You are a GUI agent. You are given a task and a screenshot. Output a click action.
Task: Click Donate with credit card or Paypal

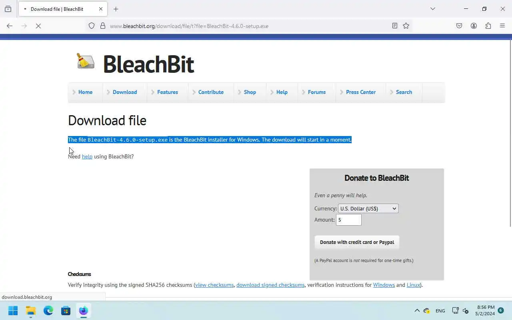coord(357,242)
